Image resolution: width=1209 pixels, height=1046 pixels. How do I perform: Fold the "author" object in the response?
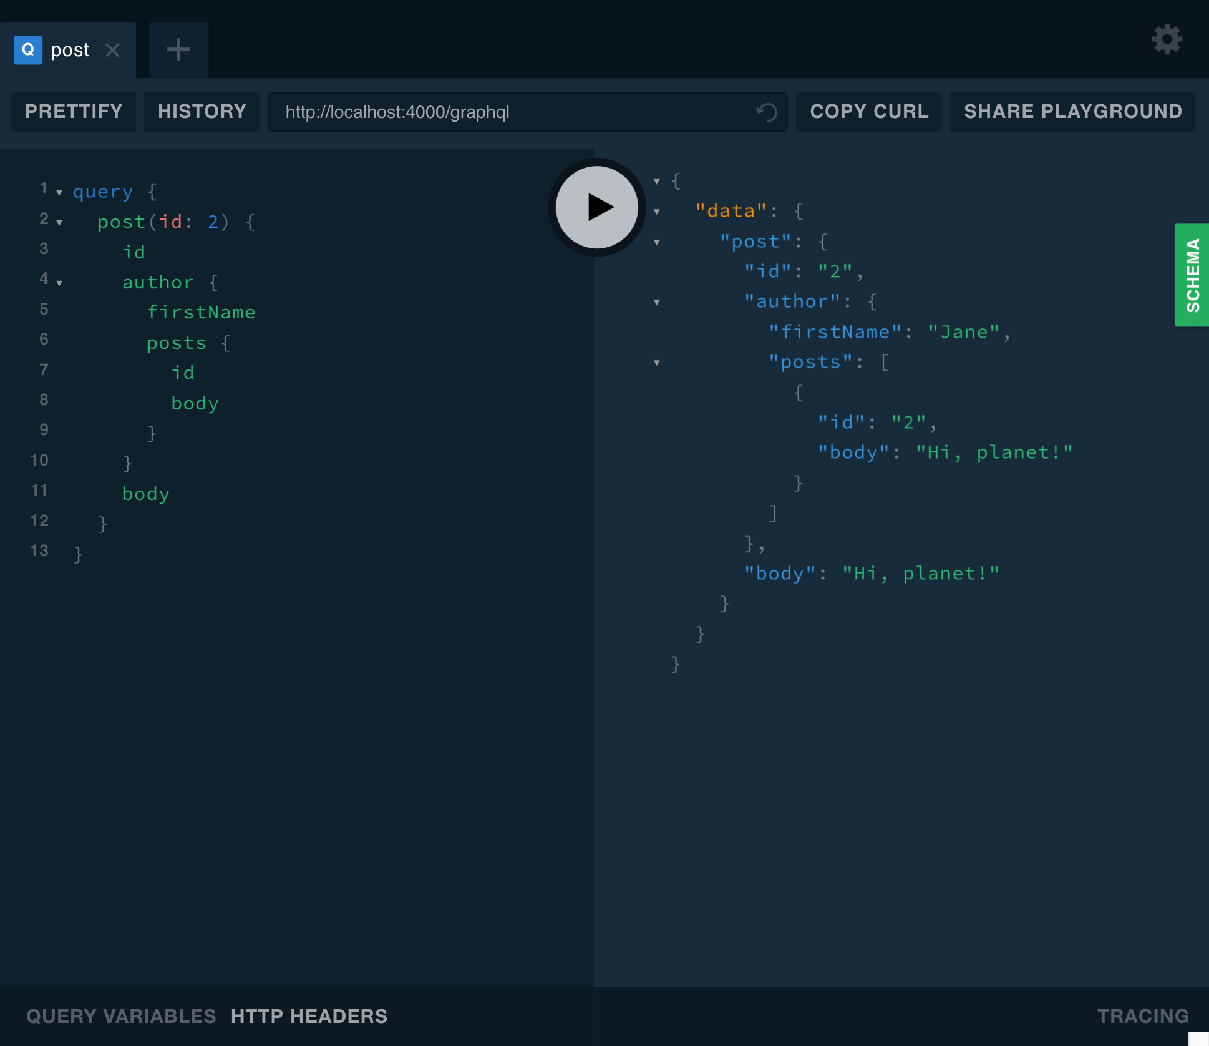(x=657, y=302)
